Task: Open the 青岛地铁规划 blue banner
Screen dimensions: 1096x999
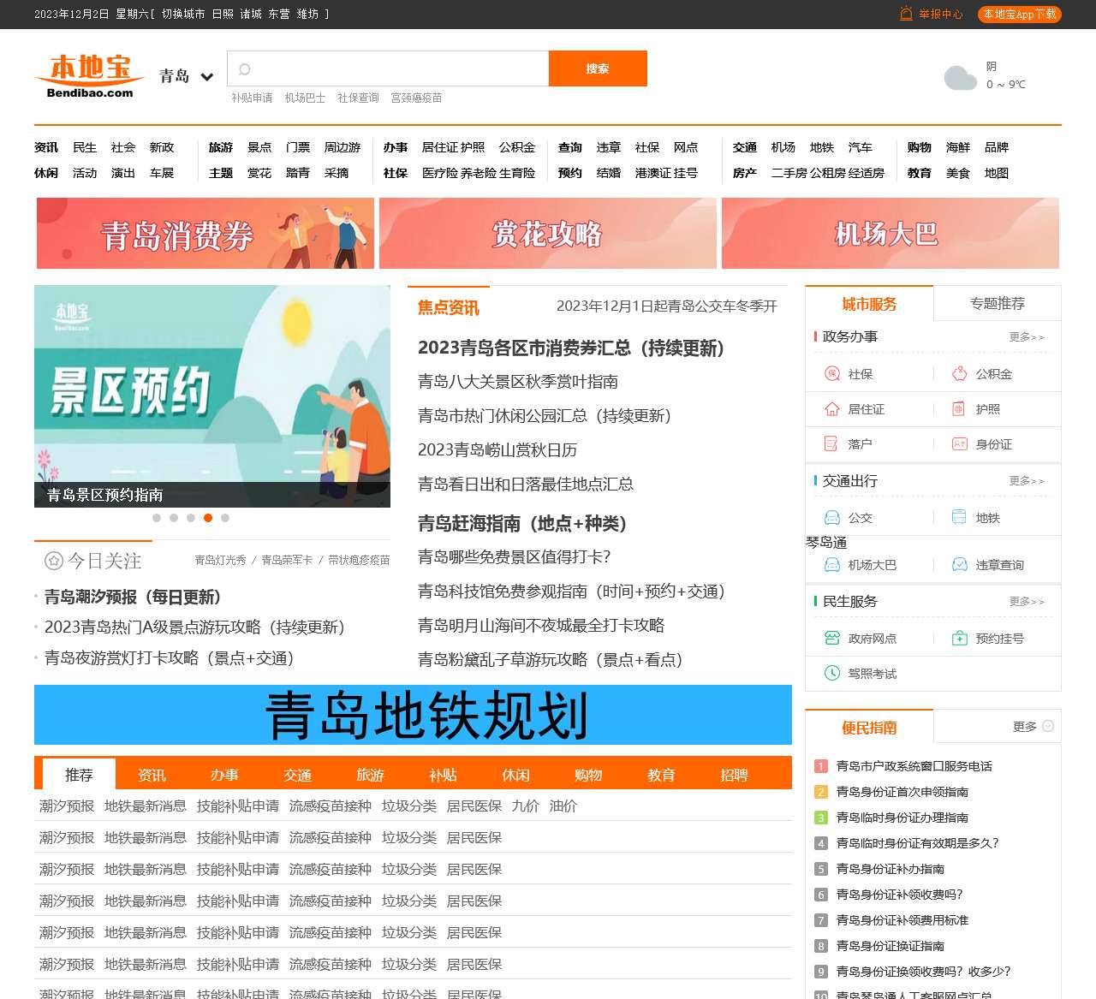Action: pyautogui.click(x=413, y=715)
